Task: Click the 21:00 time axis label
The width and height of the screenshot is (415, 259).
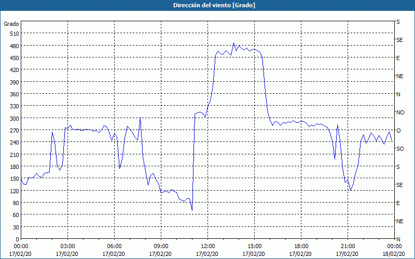Action: point(348,247)
